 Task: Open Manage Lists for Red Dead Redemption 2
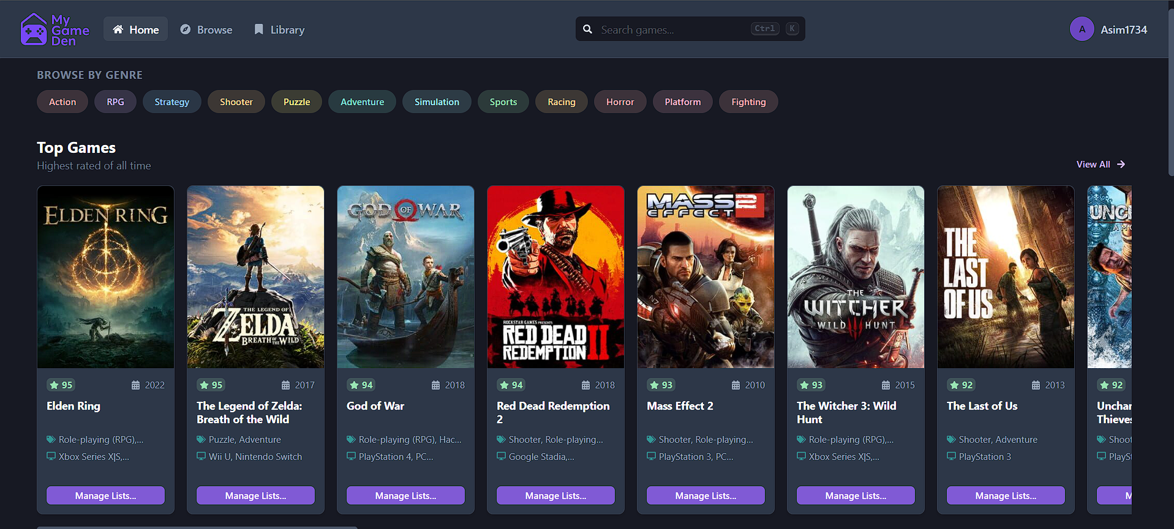[555, 495]
